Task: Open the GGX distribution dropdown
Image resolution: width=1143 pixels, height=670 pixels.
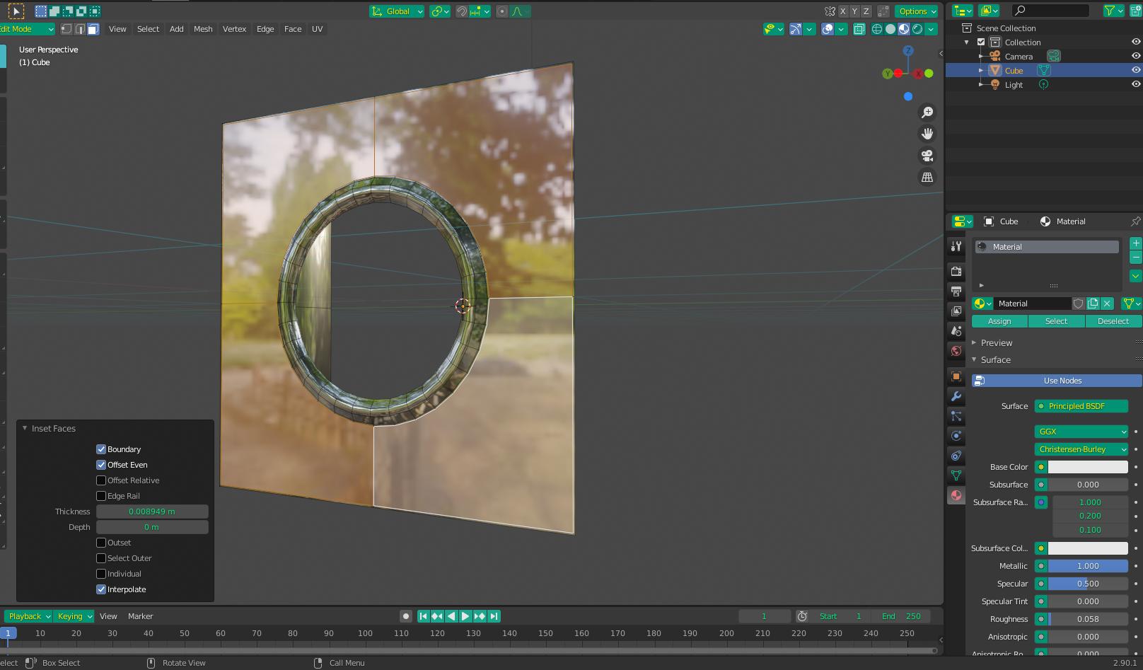Action: click(x=1081, y=432)
